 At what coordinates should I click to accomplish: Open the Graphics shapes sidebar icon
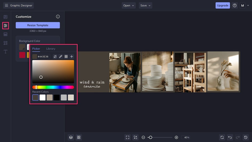pyautogui.click(x=5, y=43)
